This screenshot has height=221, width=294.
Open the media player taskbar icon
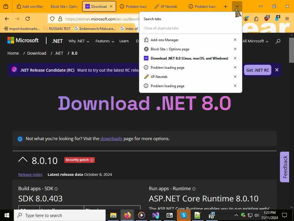pyautogui.click(x=141, y=215)
